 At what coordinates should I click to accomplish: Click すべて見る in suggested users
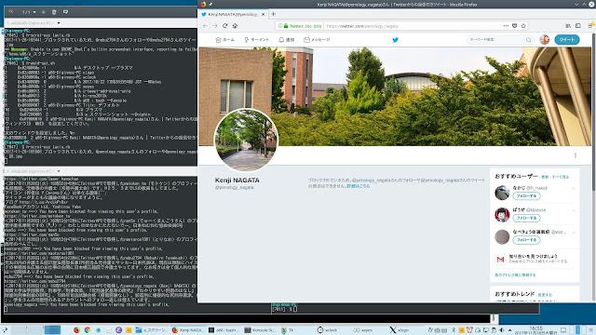[561, 177]
